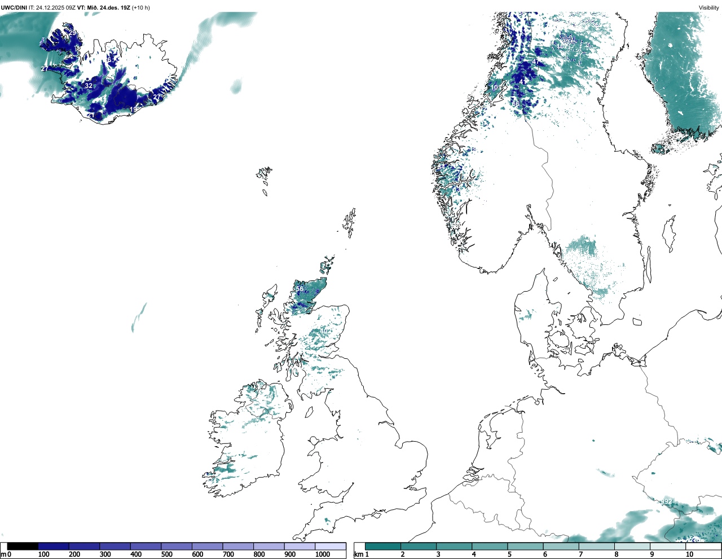Image resolution: width=722 pixels, height=559 pixels.
Task: Click the '400' tick on the metre scale
Action: (136, 554)
